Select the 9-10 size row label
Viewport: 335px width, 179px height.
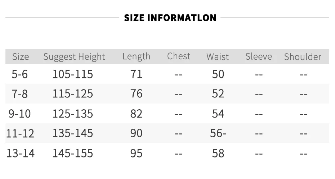20,114
